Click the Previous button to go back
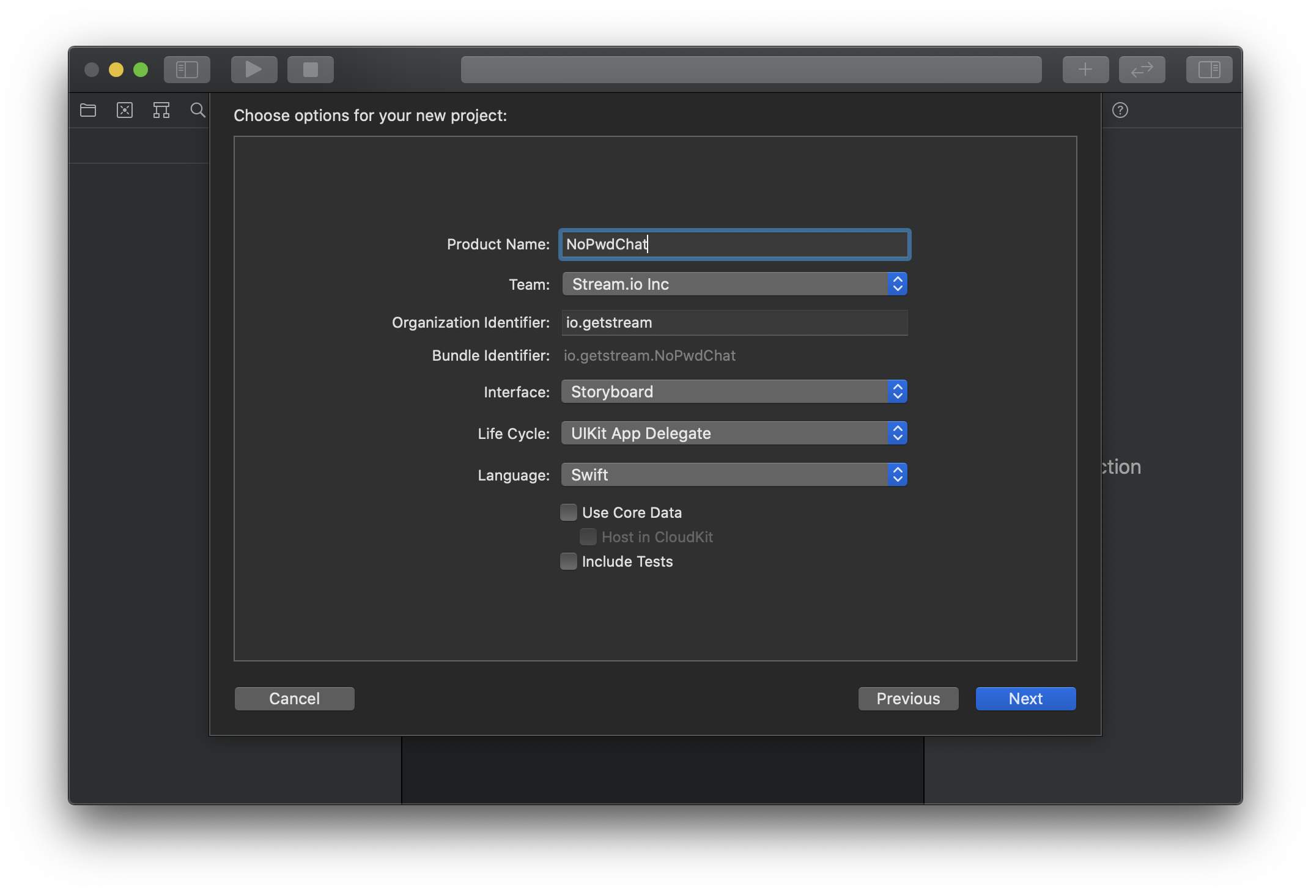 pos(907,698)
